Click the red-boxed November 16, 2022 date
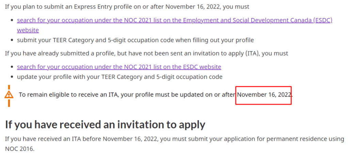This screenshot has width=348, height=156. point(264,94)
